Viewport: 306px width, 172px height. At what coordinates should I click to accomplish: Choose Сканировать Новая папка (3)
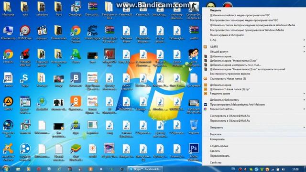tap(254, 79)
